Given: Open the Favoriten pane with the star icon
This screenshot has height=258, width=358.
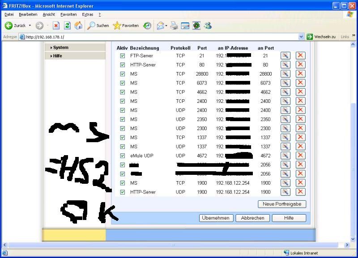Looking at the screenshot, I should coord(126,25).
